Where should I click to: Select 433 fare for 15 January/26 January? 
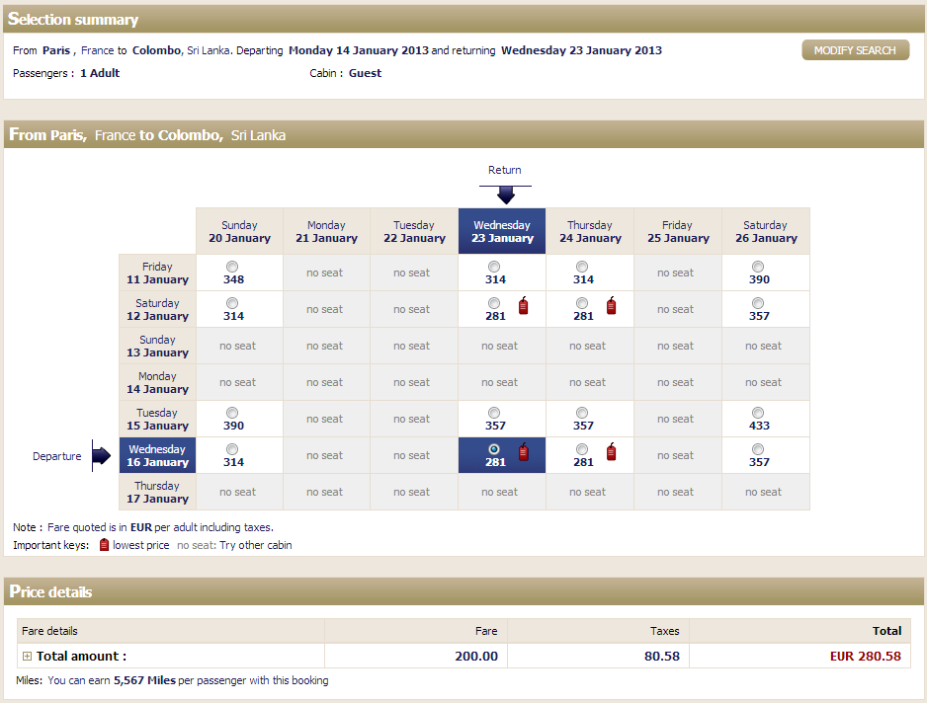[x=758, y=413]
